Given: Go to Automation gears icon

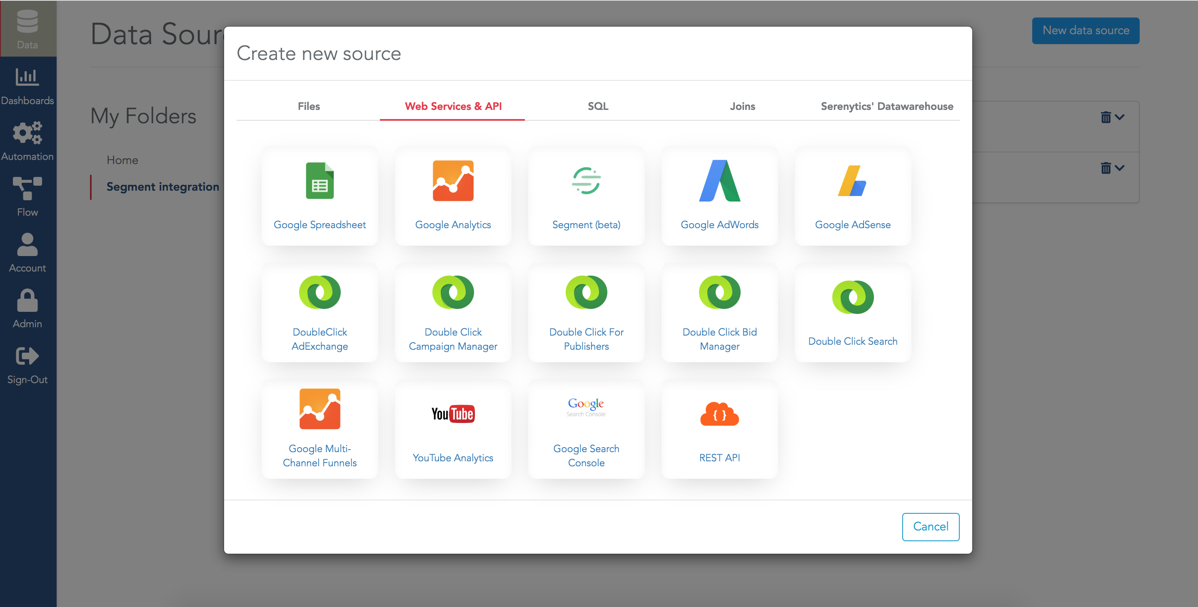Looking at the screenshot, I should 27,133.
